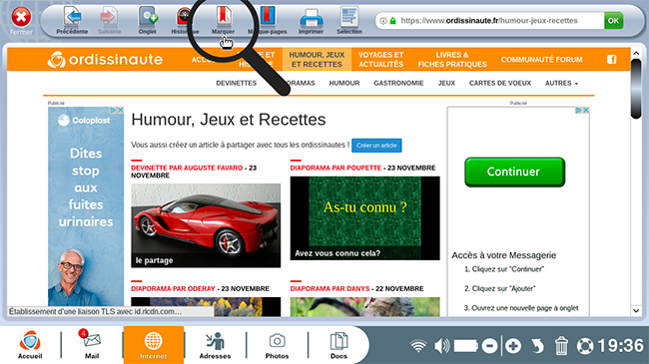Click the info icon in address bar

point(383,21)
